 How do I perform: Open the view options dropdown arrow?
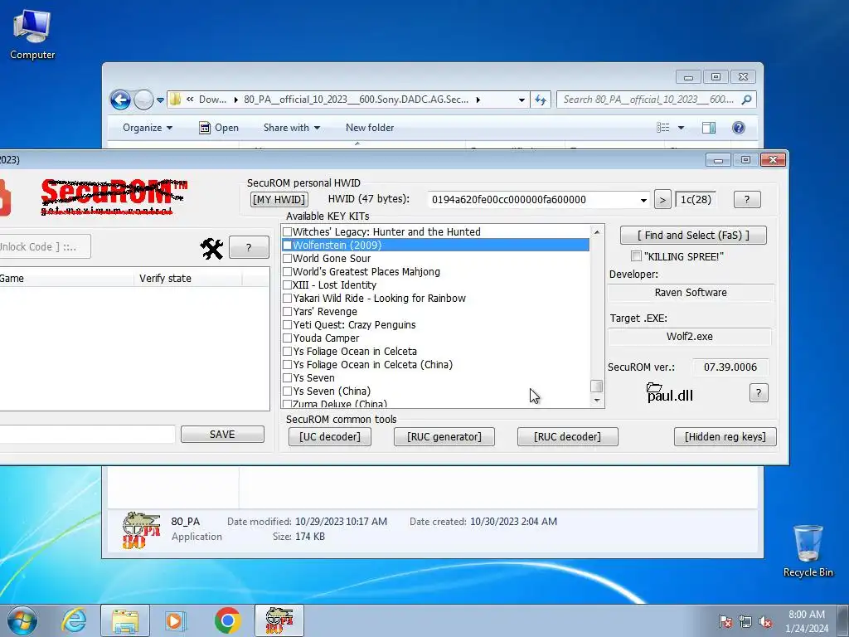coord(682,128)
